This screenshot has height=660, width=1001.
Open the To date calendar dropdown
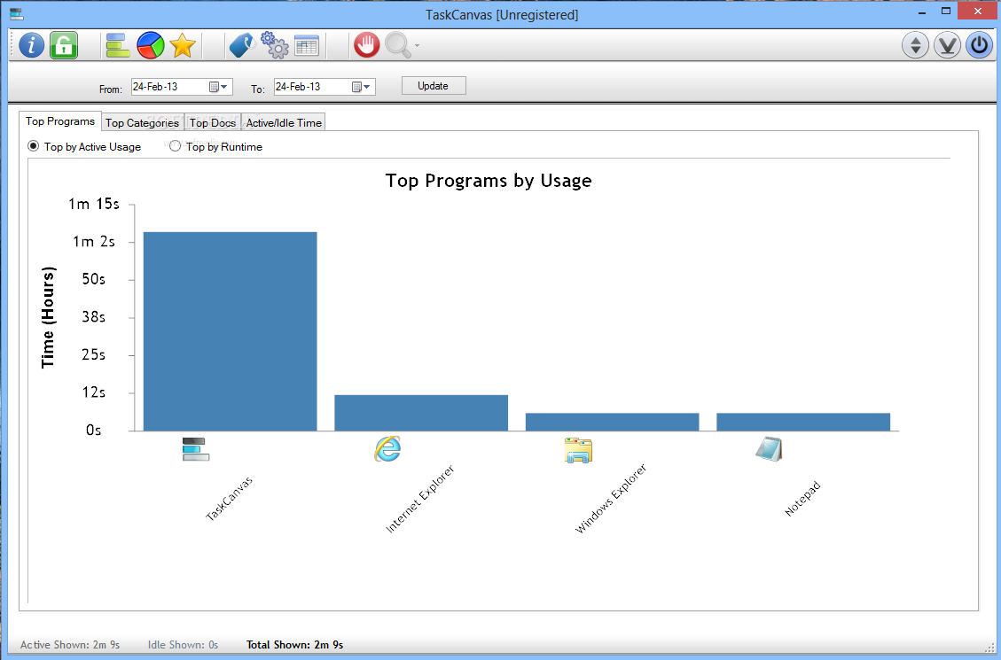click(362, 87)
